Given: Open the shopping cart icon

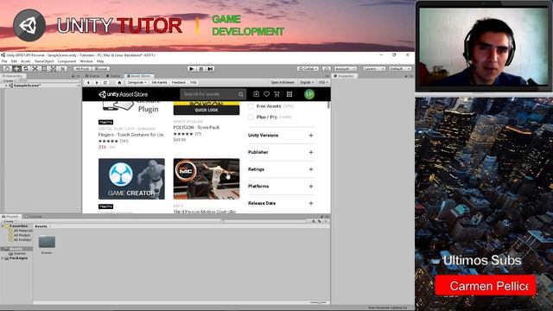Looking at the screenshot, I should [276, 94].
